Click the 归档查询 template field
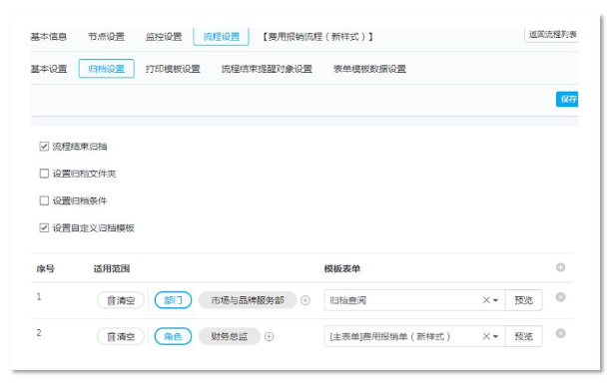611x384 pixels. [414, 300]
